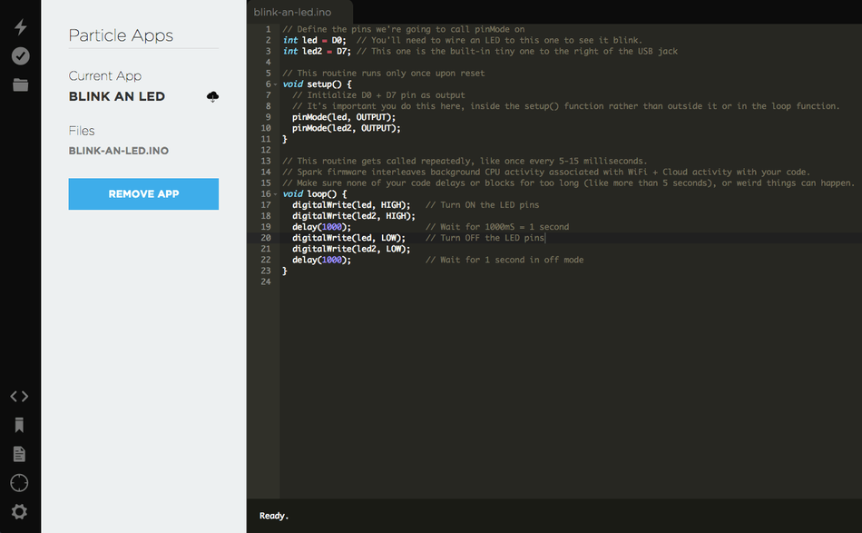This screenshot has height=533, width=862.
Task: Click 'delay(1000);' on line 22
Action: [x=321, y=261]
